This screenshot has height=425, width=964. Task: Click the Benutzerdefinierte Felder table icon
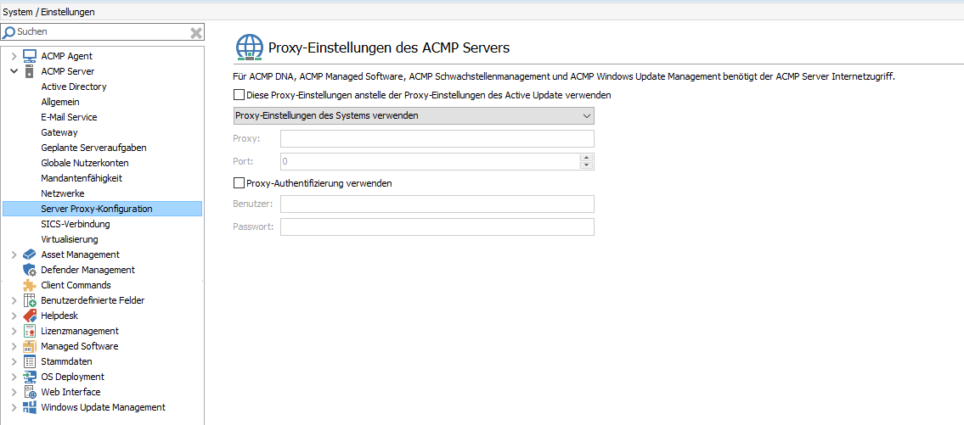pos(30,300)
